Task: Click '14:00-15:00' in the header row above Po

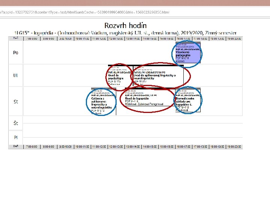Action: coord(150,39)
